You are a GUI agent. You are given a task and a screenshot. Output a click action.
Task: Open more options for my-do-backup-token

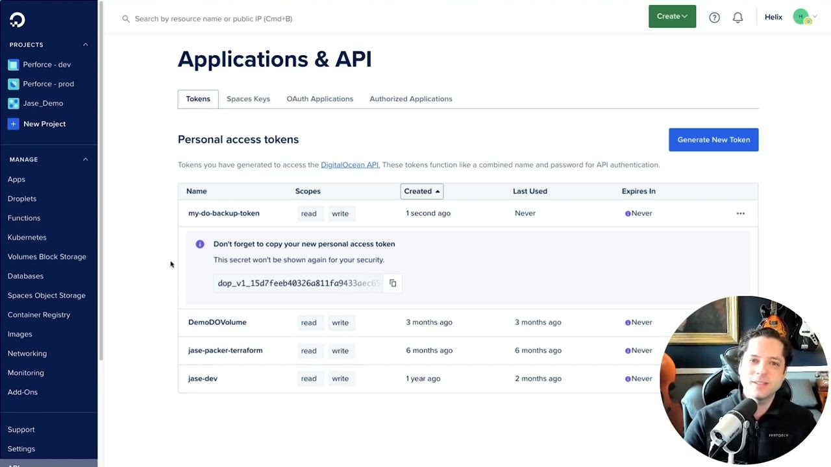tap(740, 213)
